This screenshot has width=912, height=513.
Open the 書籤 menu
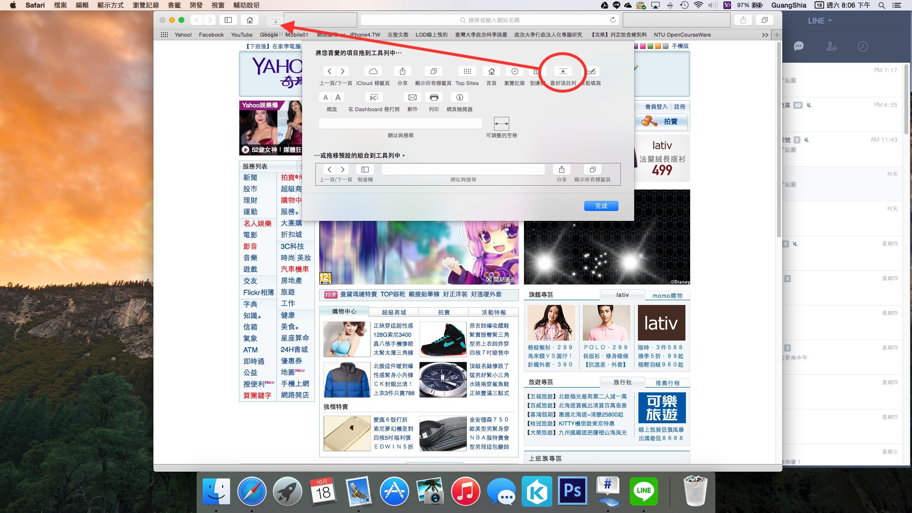click(174, 5)
